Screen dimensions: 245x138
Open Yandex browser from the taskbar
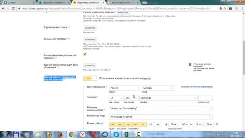click(83, 135)
